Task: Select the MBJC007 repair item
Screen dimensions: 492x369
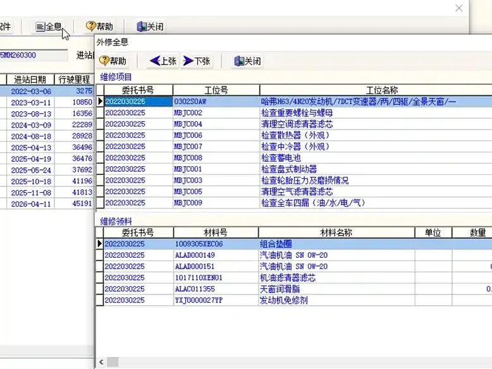Action: tap(294, 147)
